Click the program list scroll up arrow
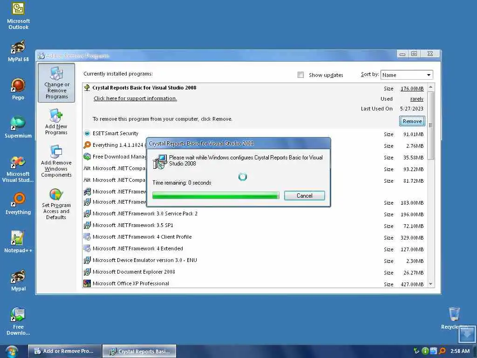 click(430, 87)
